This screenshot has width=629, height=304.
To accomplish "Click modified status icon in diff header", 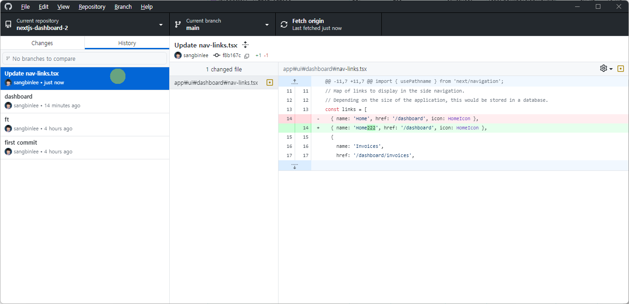I will (621, 69).
